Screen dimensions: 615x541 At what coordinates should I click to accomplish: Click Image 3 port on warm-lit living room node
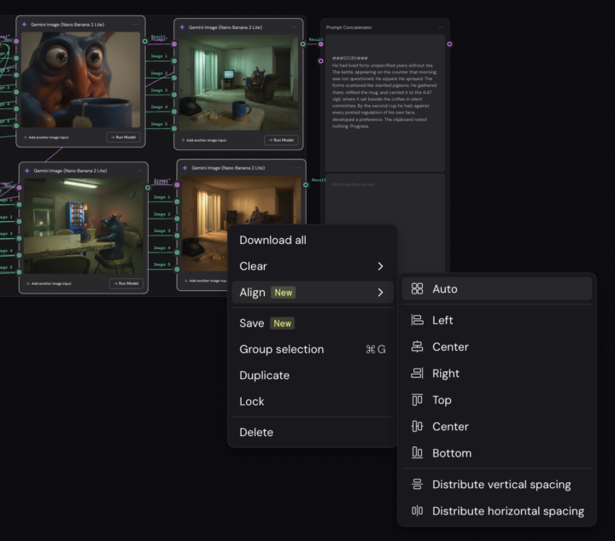pos(177,236)
